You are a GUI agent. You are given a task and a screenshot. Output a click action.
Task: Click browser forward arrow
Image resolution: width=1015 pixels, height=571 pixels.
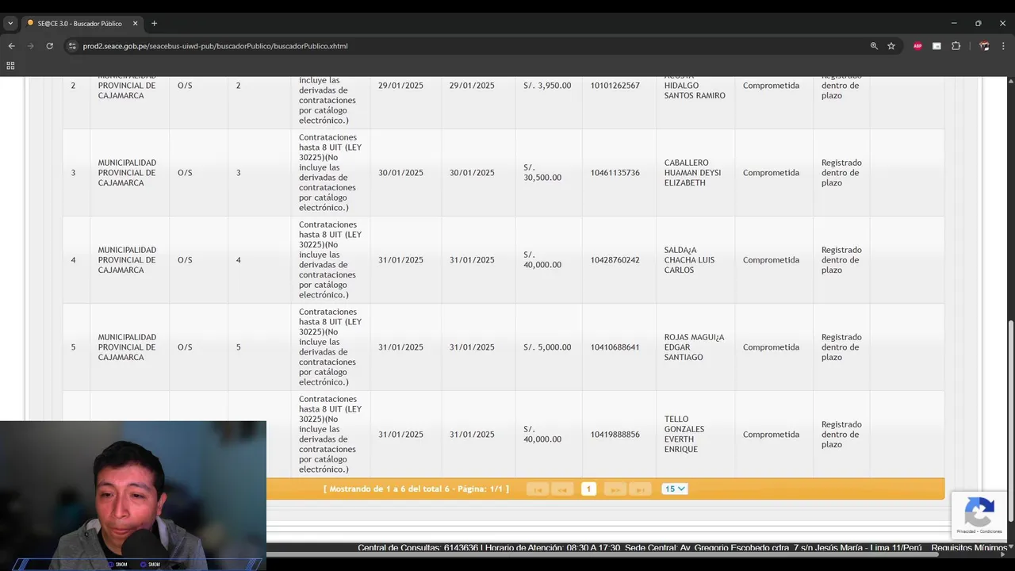(31, 46)
